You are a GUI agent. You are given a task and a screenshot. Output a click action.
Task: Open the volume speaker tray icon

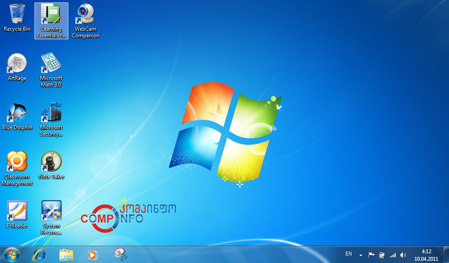(403, 255)
